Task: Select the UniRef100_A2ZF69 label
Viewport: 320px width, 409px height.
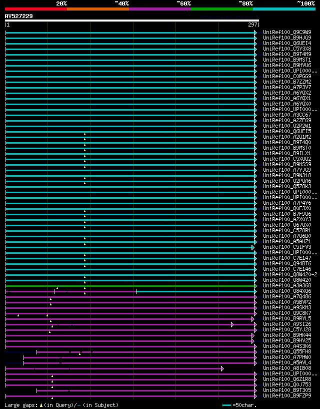Action: point(287,120)
